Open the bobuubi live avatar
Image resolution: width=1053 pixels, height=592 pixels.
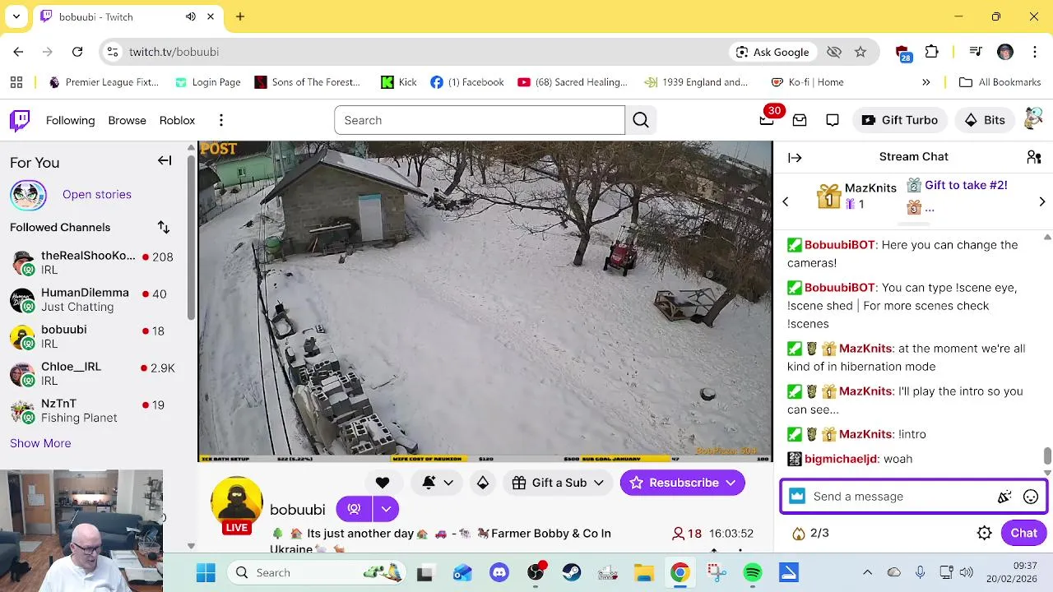(x=237, y=503)
